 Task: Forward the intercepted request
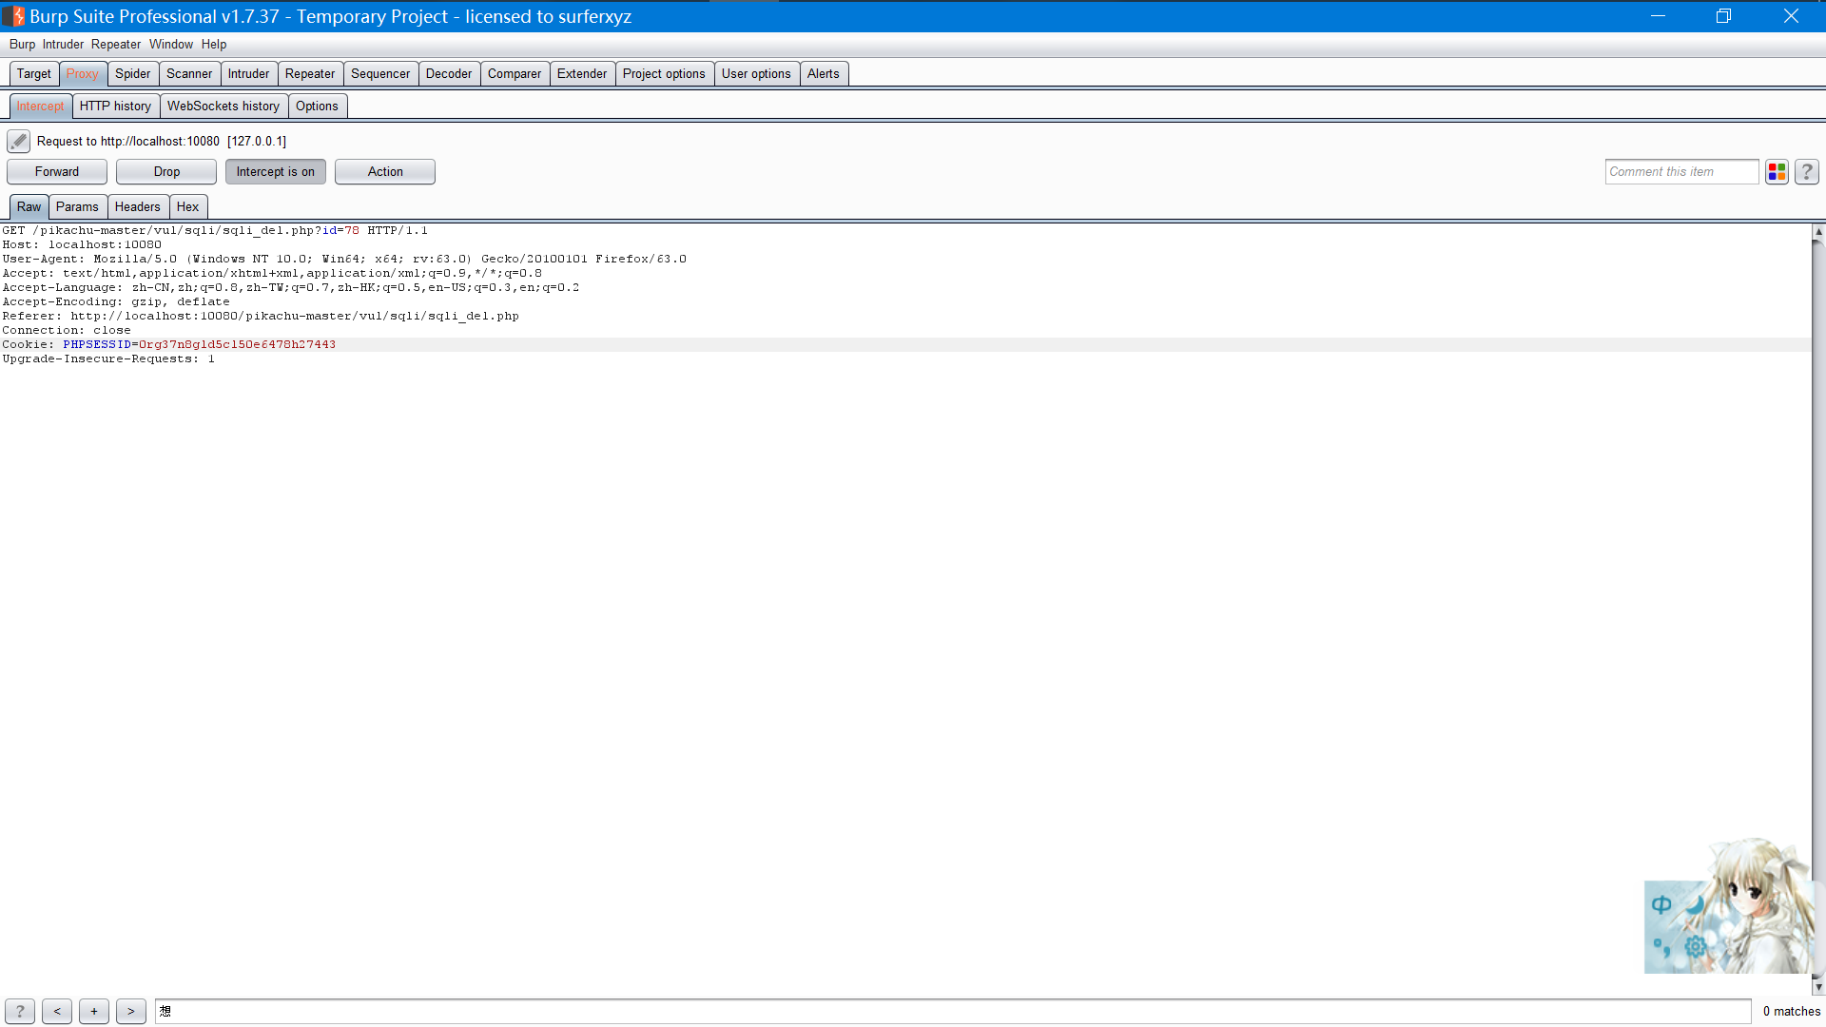coord(57,172)
